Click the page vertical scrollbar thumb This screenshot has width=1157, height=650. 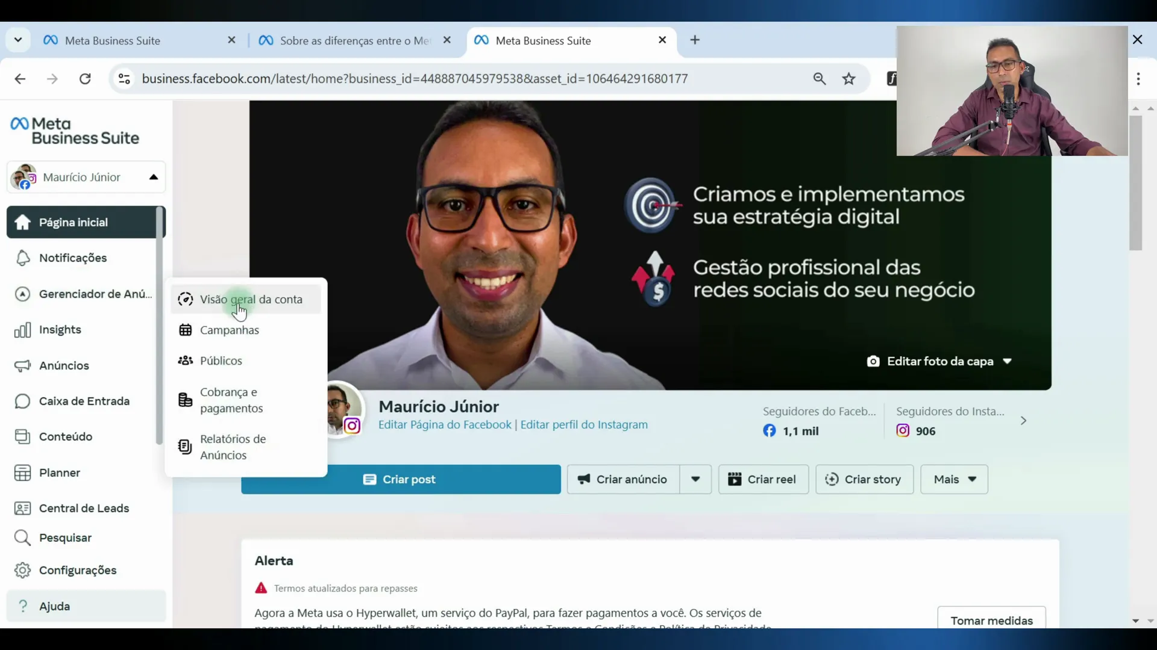point(1136,183)
